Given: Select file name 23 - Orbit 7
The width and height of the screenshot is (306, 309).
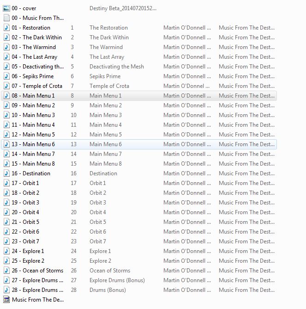Looking at the screenshot, I should pos(25,241).
